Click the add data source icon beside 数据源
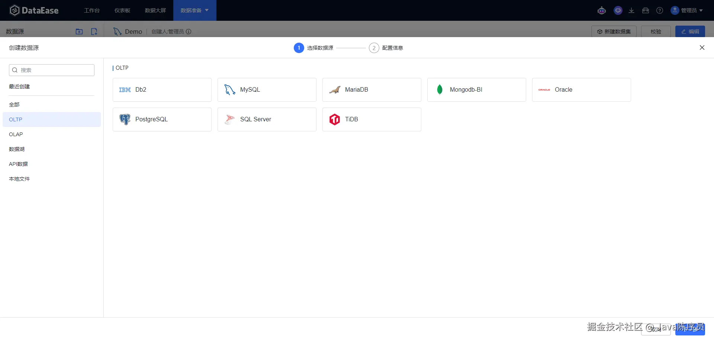Viewport: 714px width, 341px height. [x=94, y=32]
